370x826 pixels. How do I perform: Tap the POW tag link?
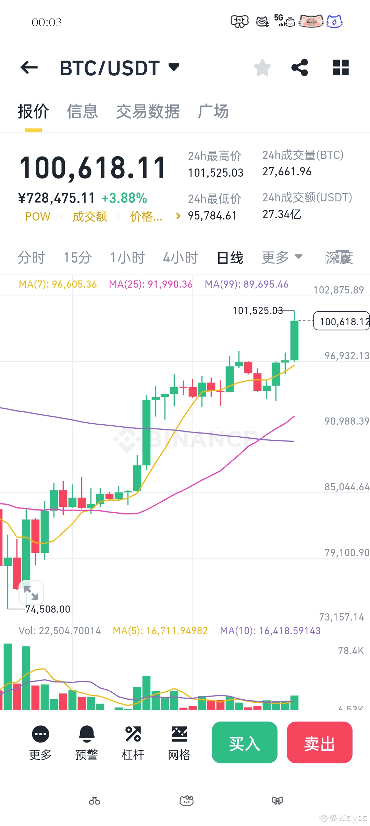click(38, 216)
